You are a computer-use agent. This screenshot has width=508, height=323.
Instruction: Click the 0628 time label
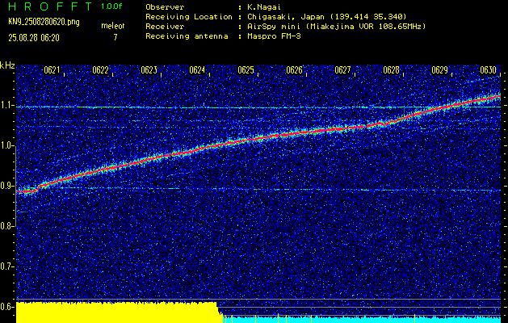(x=392, y=70)
